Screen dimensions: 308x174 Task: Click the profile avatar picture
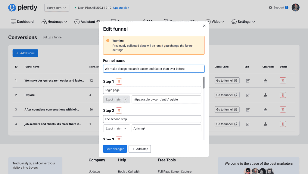tap(295, 7)
